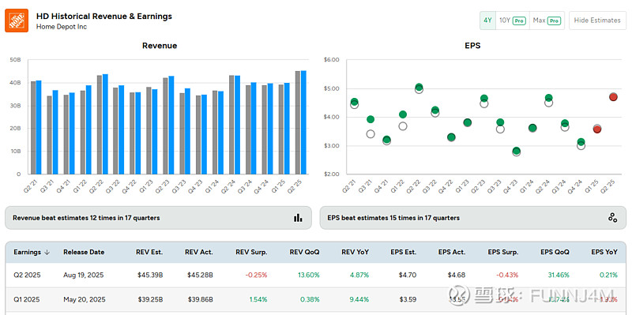Click the Release Date column header
Screen dimensions: 632x315
(84, 252)
